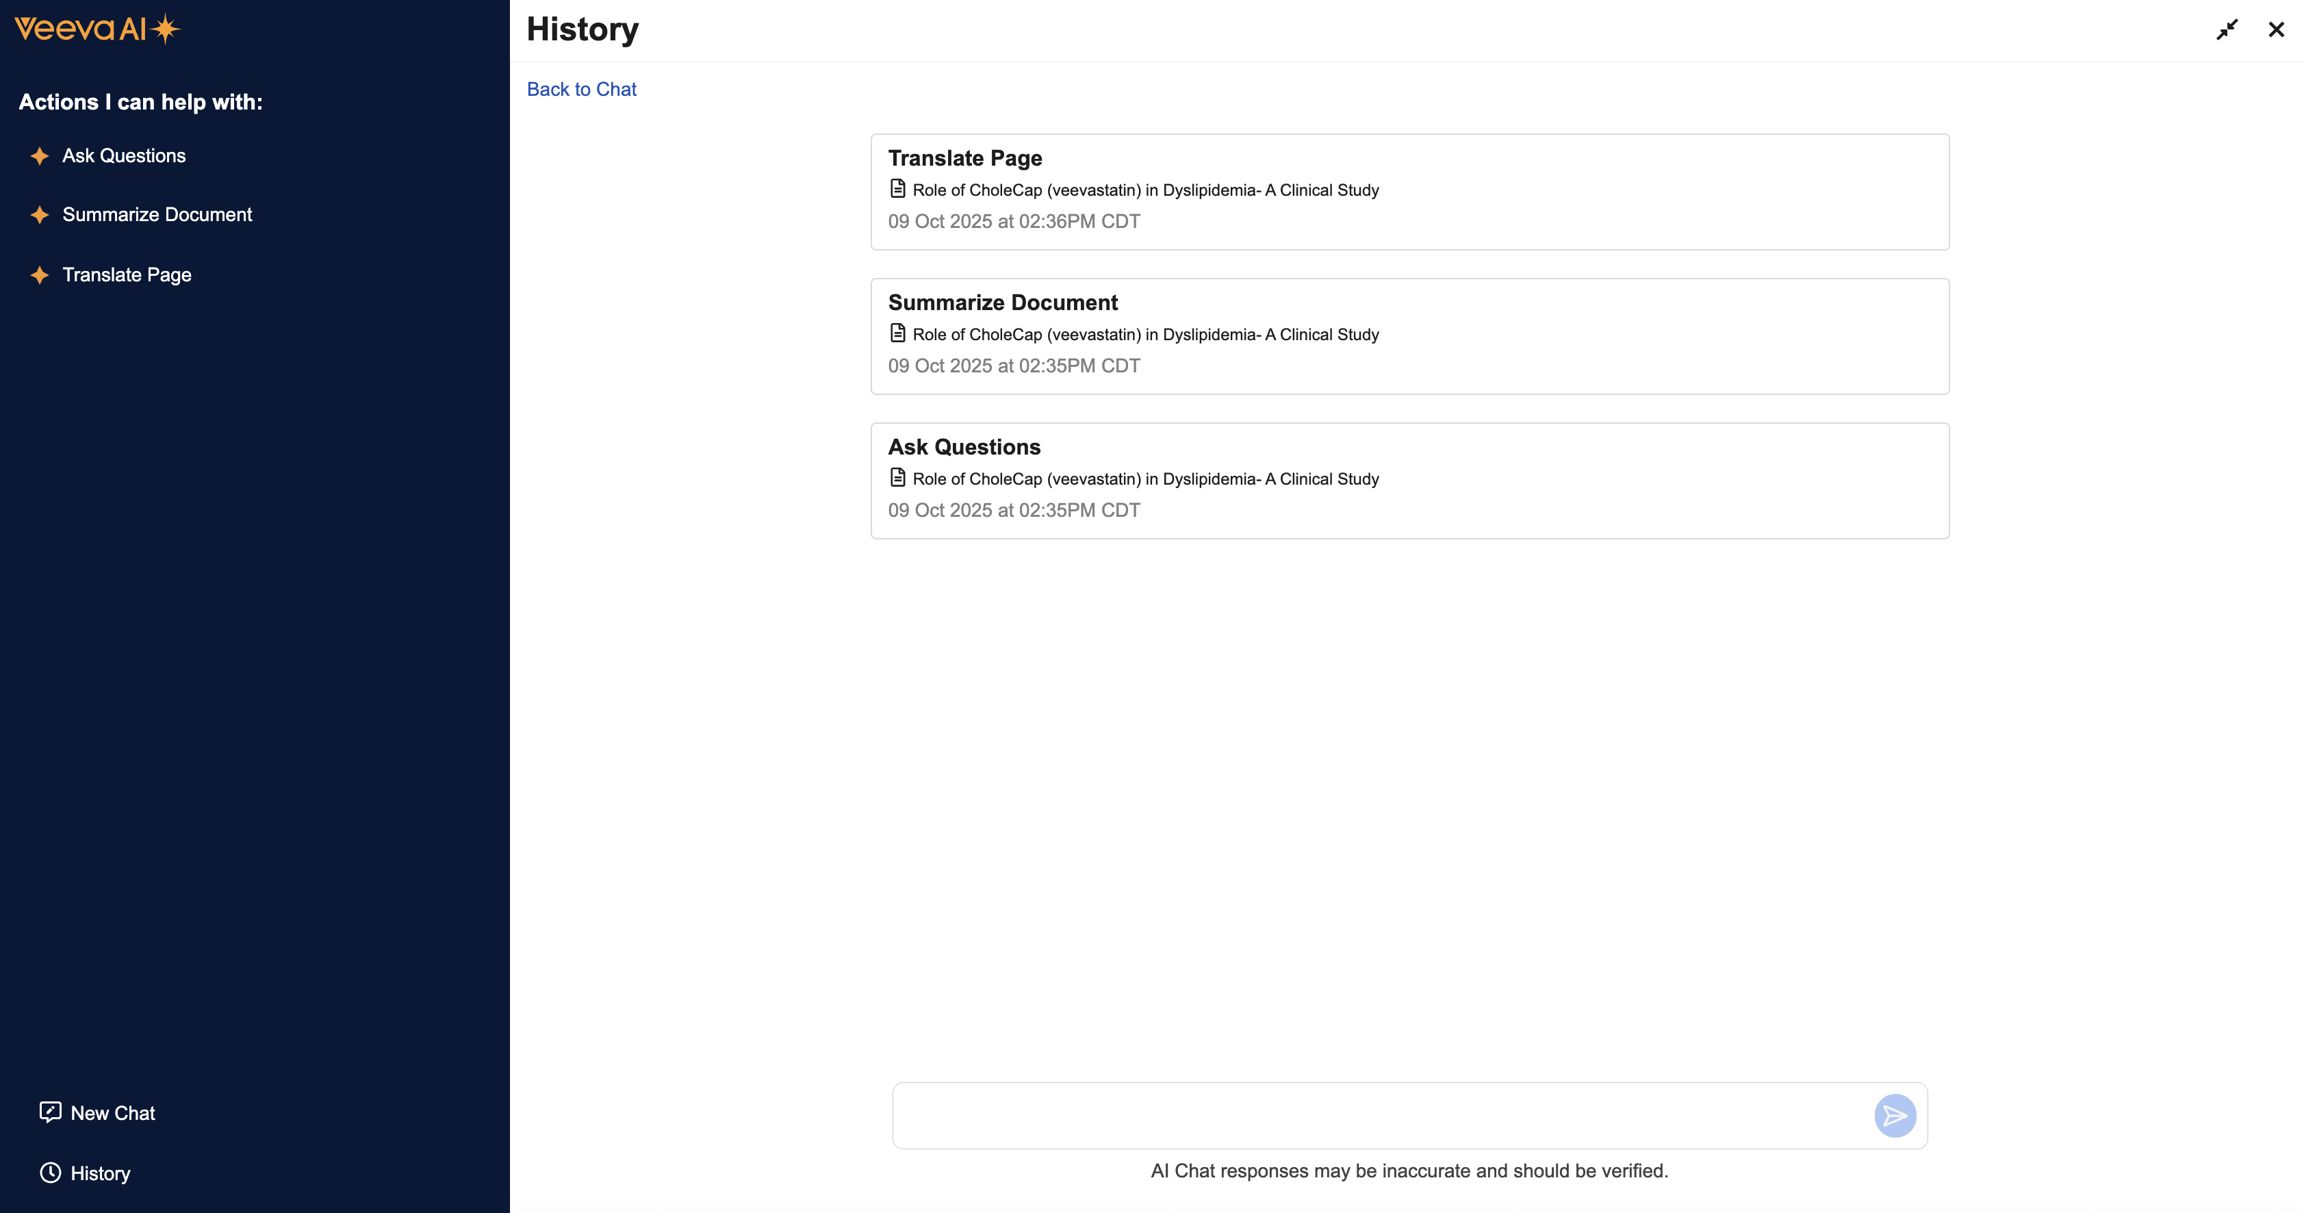Collapse the panel with the shrink arrows icon
The height and width of the screenshot is (1213, 2304).
(2226, 30)
